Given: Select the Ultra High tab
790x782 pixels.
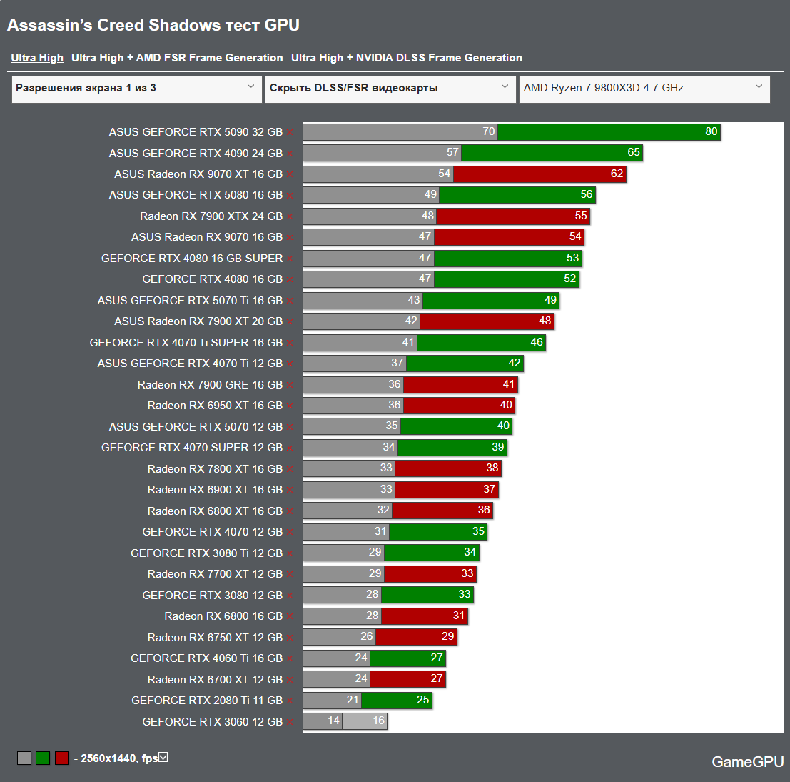Looking at the screenshot, I should (37, 58).
